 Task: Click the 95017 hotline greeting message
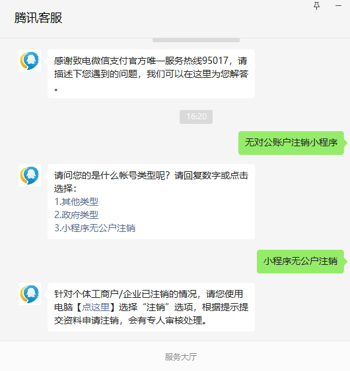151,74
